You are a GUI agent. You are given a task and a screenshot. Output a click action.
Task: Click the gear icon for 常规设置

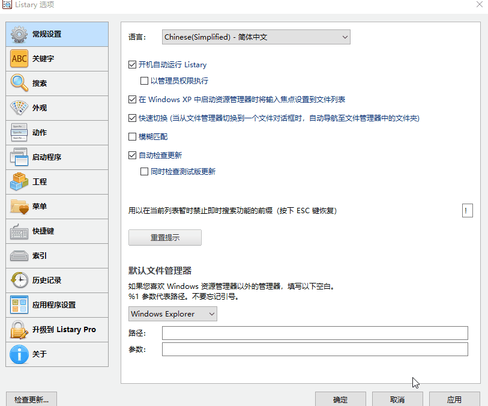pos(19,34)
